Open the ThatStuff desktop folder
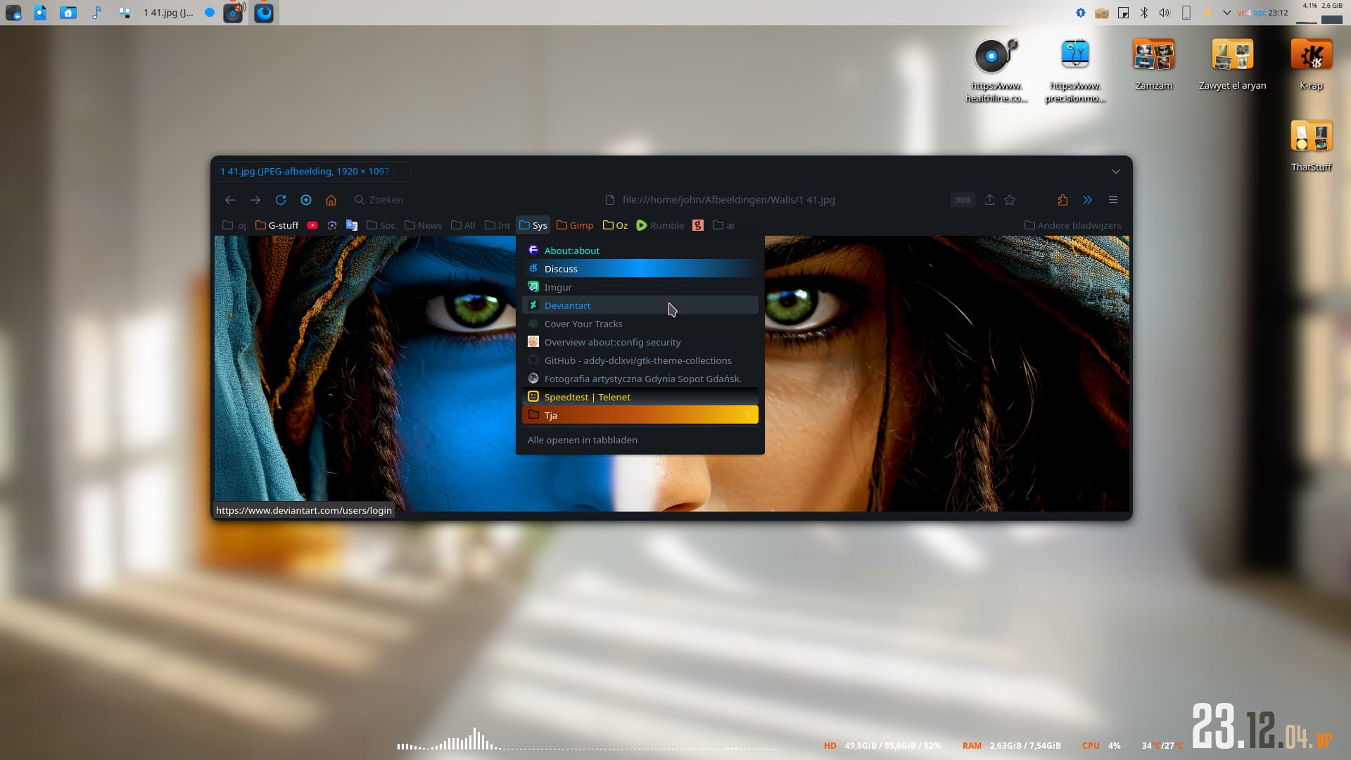 tap(1311, 145)
